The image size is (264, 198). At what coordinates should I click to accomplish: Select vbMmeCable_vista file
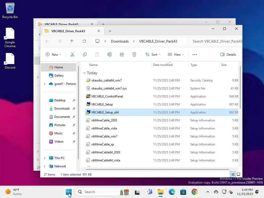161,128
